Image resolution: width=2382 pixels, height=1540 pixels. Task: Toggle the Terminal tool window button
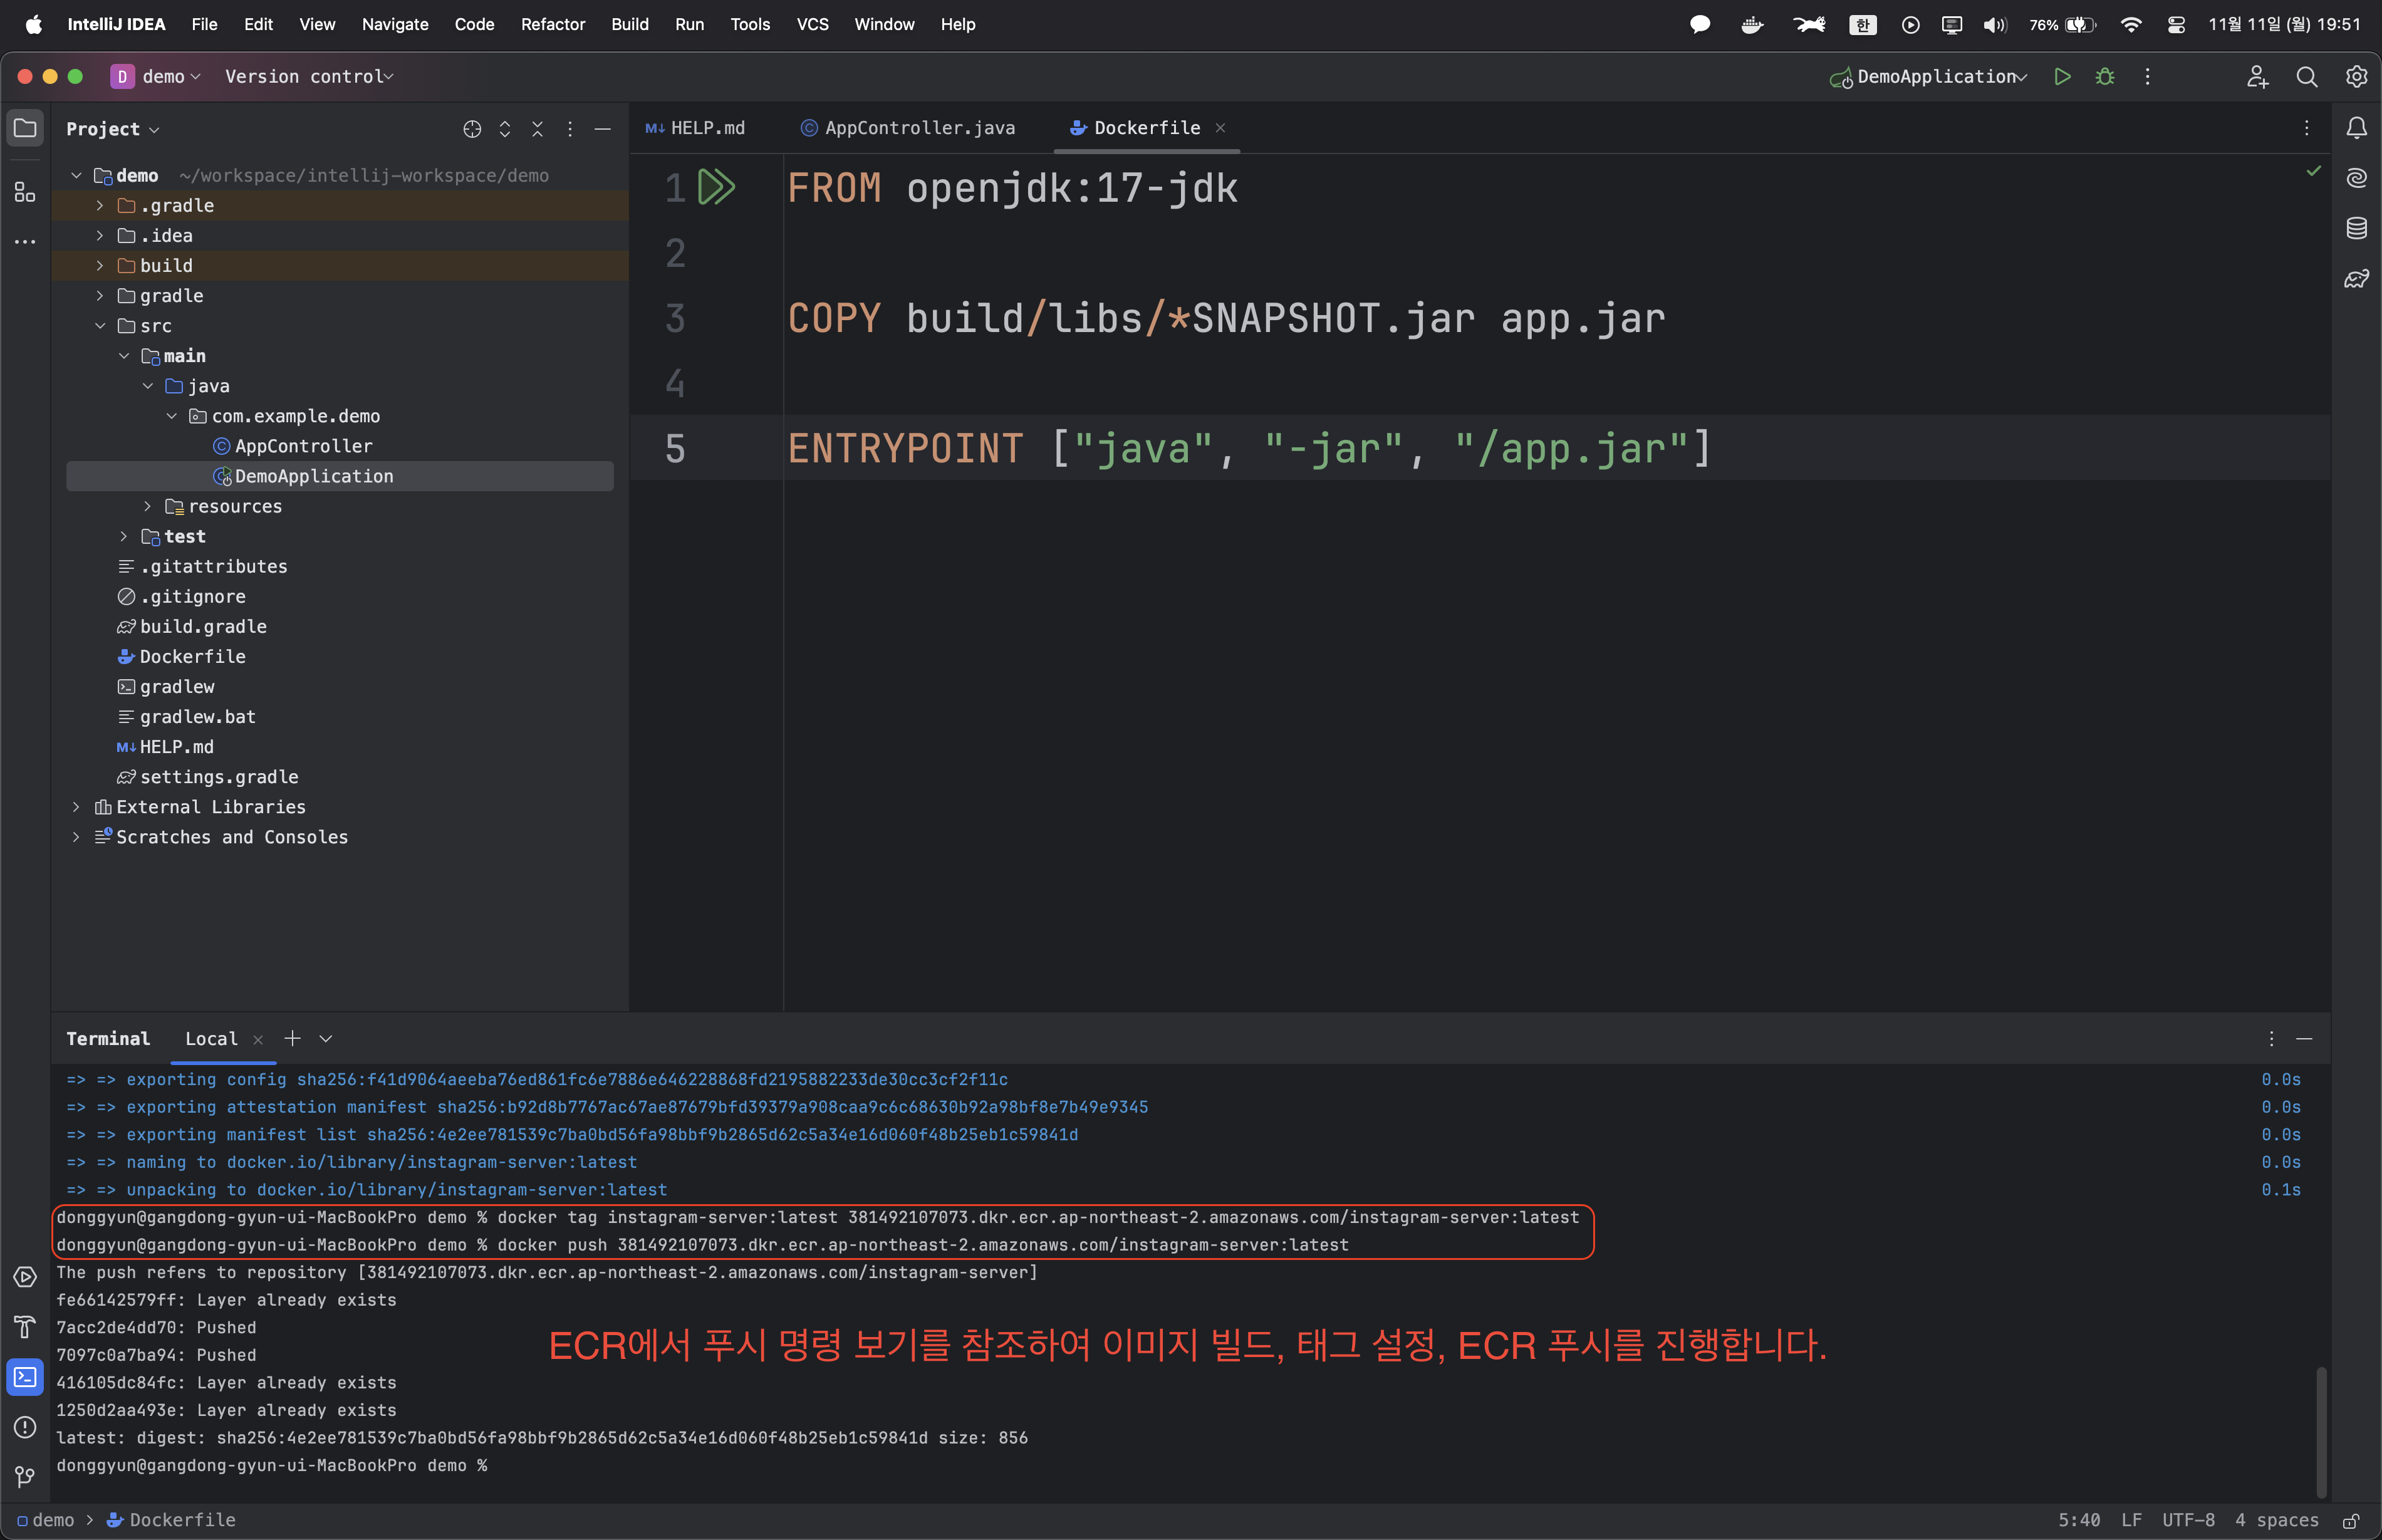coord(25,1377)
